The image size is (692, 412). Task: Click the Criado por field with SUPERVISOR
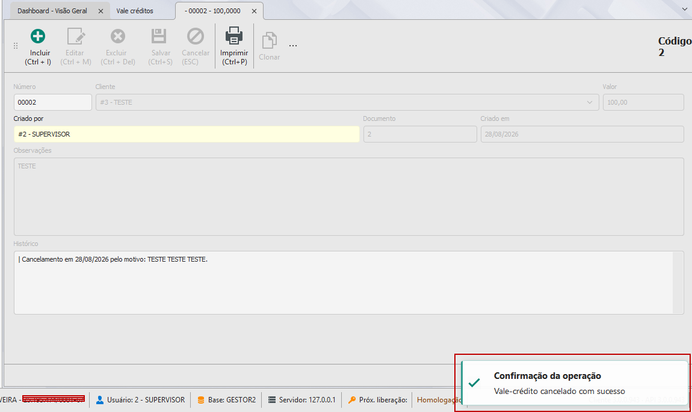pyautogui.click(x=187, y=134)
